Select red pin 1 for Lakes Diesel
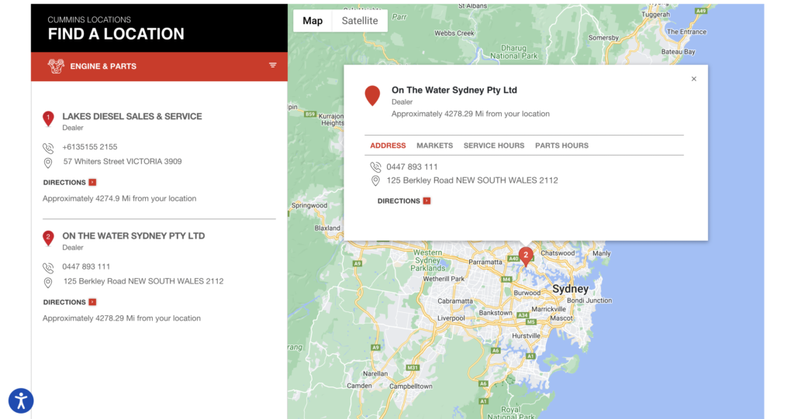This screenshot has height=419, width=794. [x=48, y=119]
